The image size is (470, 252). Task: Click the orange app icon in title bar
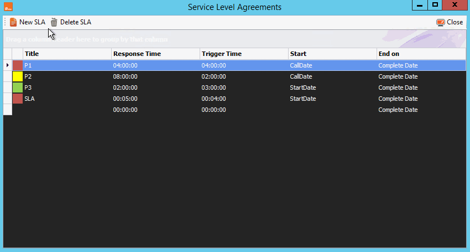[x=8, y=7]
